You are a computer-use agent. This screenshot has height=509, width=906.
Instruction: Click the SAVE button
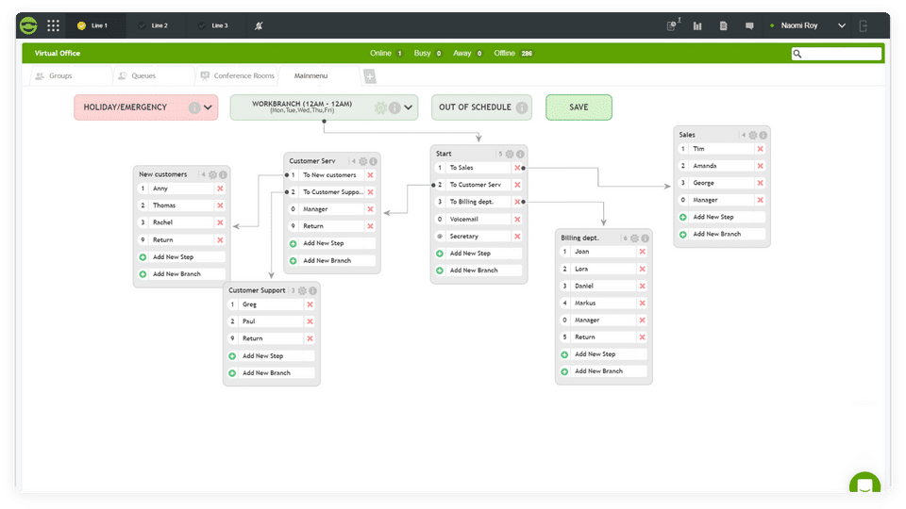[579, 107]
